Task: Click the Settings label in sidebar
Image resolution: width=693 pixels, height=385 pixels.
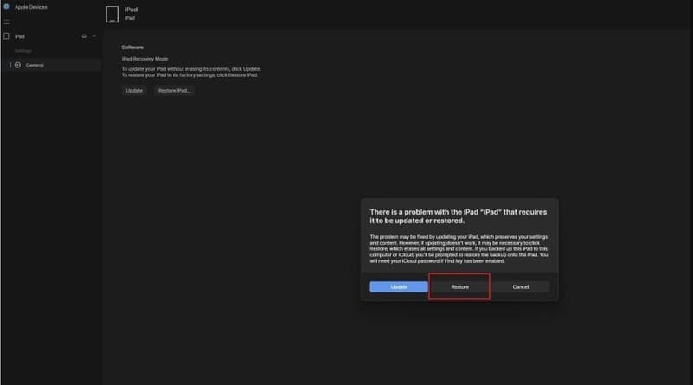Action: point(22,51)
